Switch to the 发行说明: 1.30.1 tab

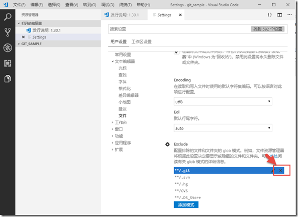point(124,15)
